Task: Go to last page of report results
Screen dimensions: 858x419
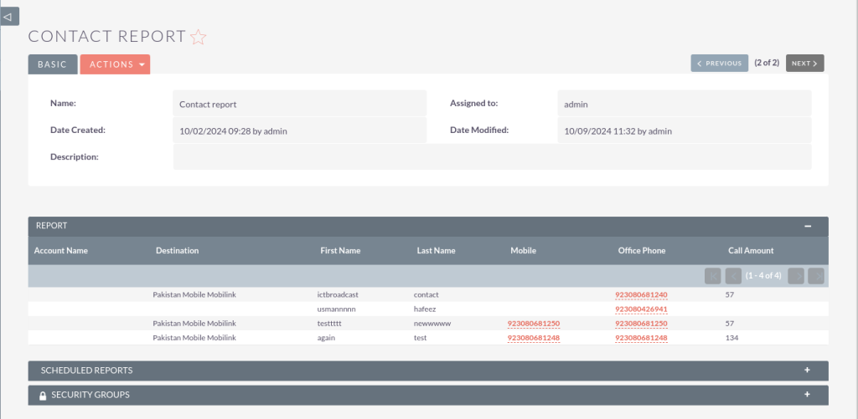Action: pos(816,276)
